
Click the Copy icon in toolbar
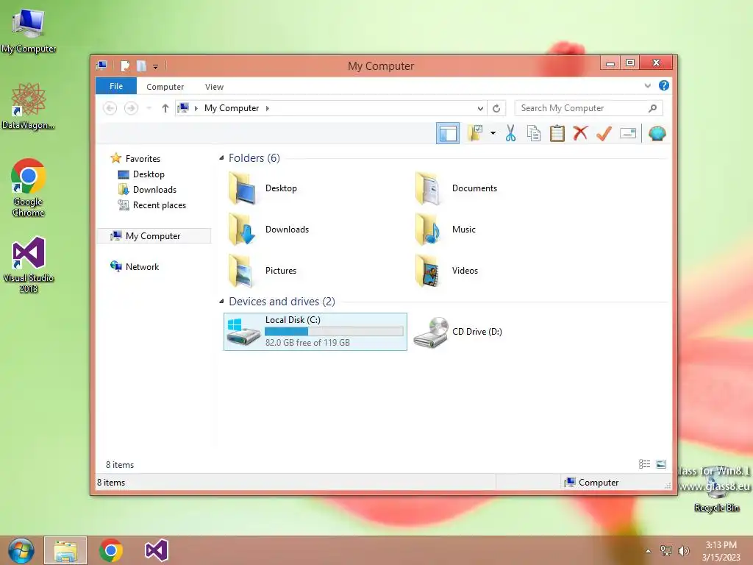tap(534, 133)
